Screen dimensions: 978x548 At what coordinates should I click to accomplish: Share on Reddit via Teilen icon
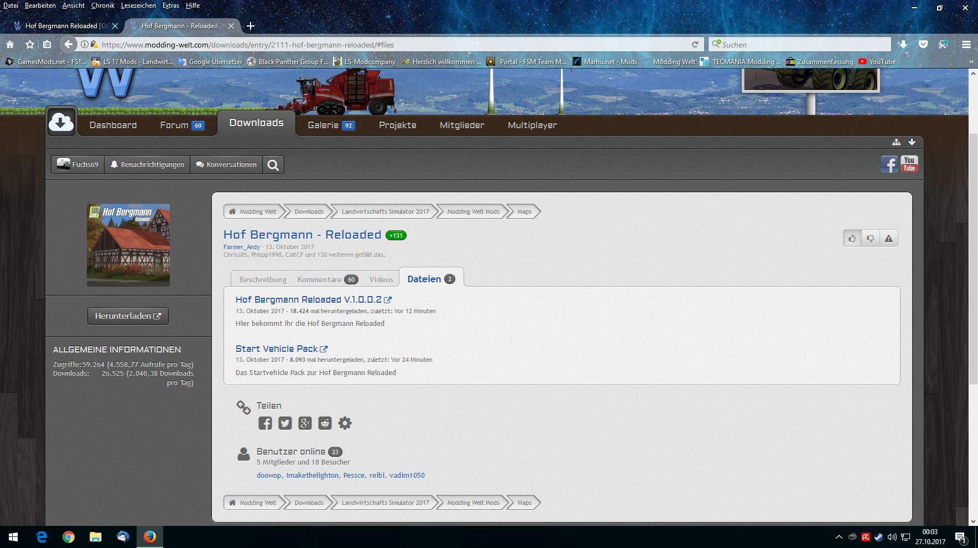(x=325, y=424)
